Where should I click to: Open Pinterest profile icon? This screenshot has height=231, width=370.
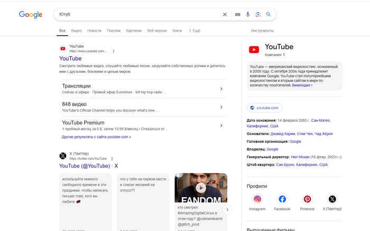[x=307, y=199]
